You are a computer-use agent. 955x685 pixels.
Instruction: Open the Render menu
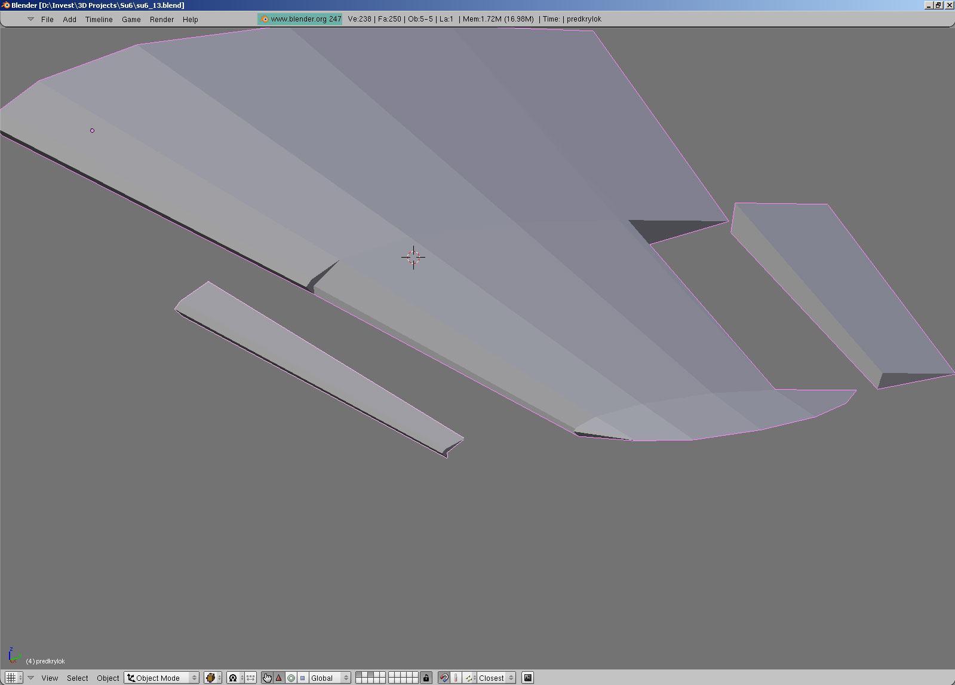162,20
